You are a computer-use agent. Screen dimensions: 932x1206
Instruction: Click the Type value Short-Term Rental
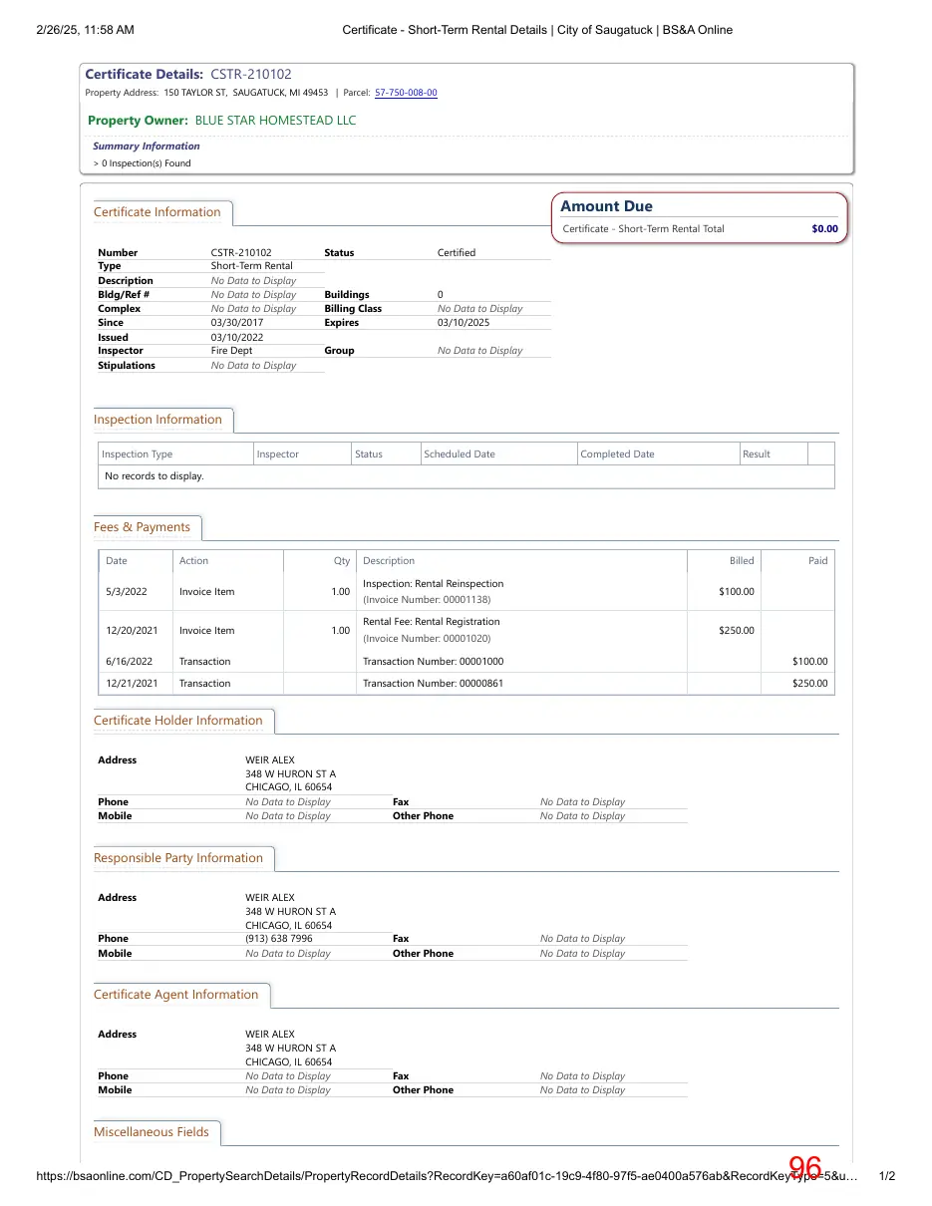(252, 266)
